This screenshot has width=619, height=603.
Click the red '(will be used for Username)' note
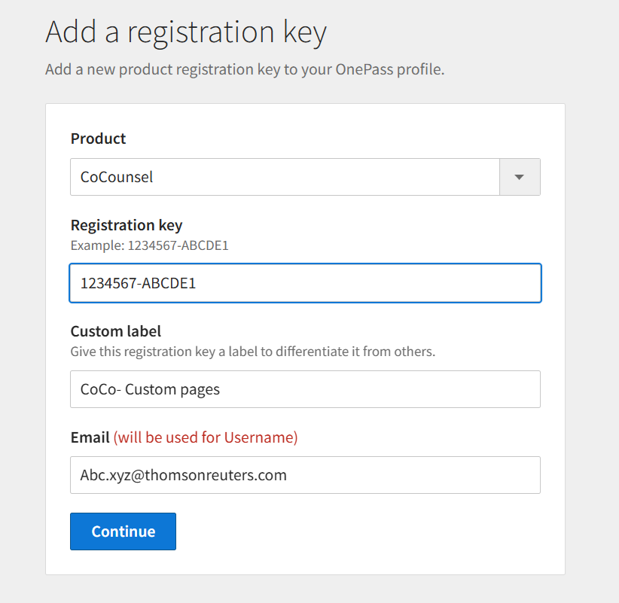point(206,437)
